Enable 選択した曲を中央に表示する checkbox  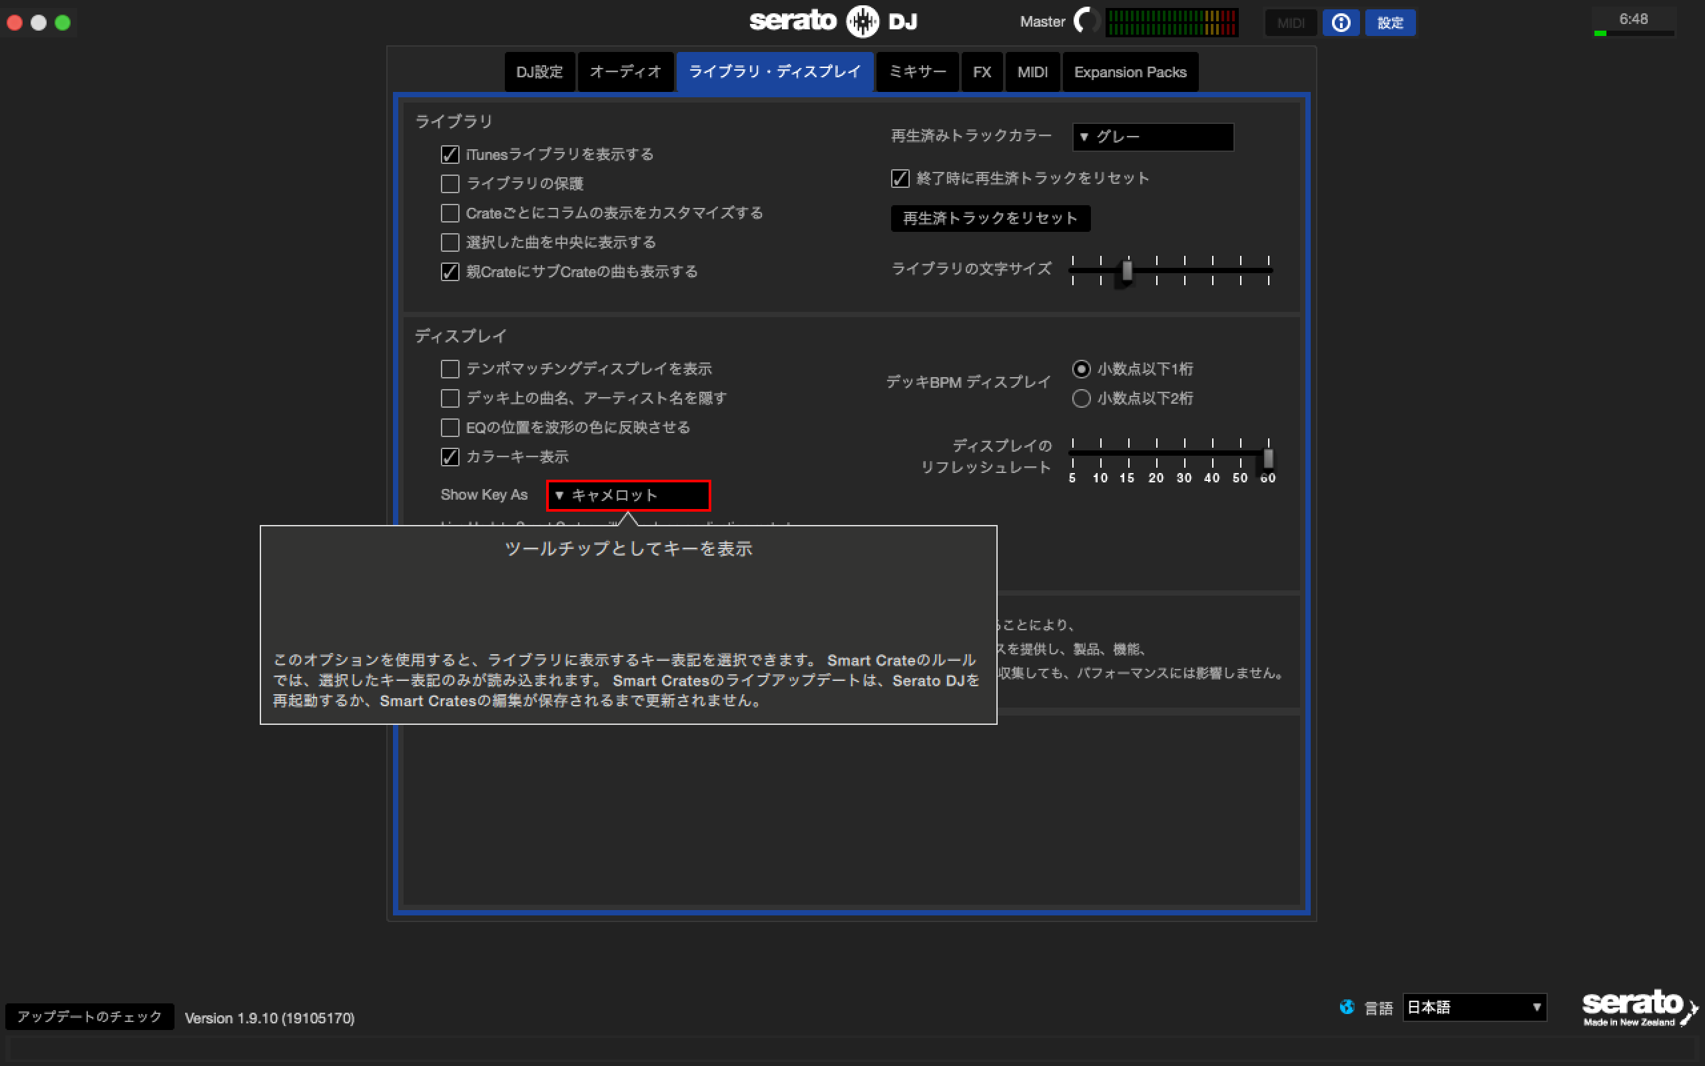(x=450, y=243)
